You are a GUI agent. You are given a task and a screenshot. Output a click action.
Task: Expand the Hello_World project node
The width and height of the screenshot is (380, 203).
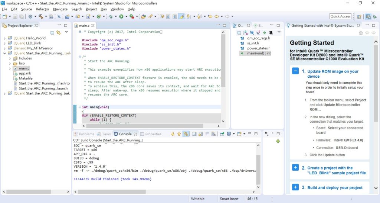pos(4,38)
